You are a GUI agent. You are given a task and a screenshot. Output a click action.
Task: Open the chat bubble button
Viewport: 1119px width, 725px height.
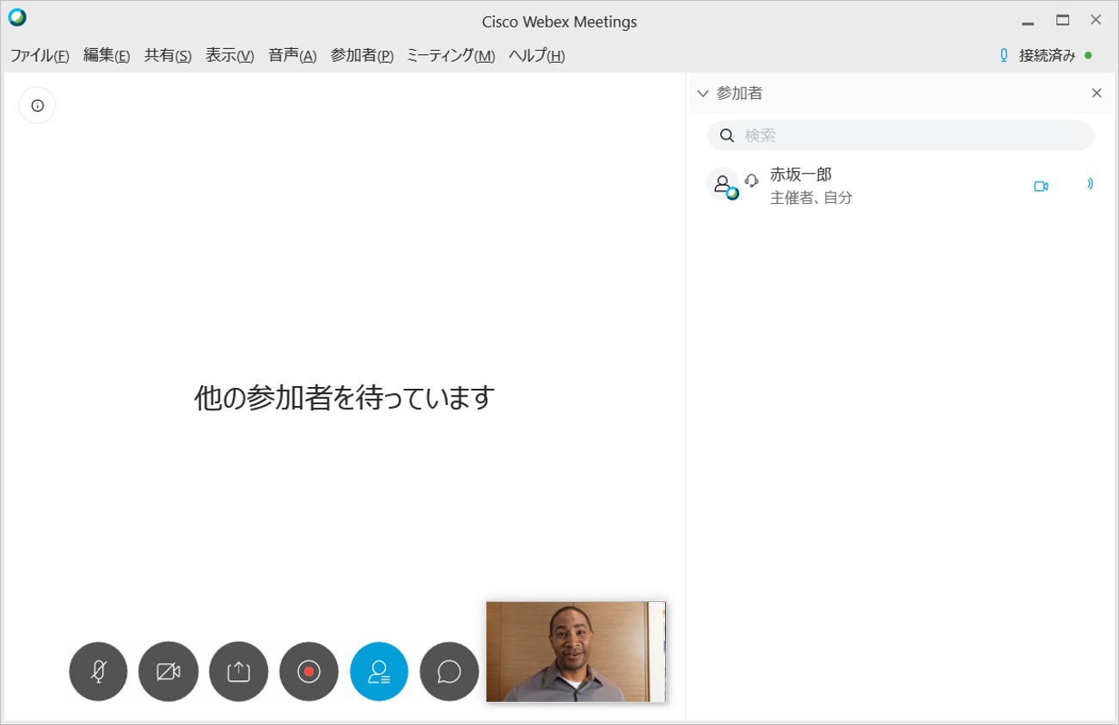click(449, 672)
